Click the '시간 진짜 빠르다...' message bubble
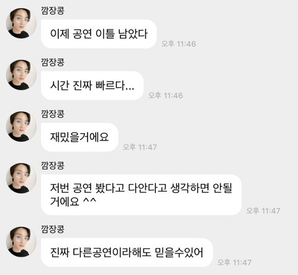Image resolution: width=298 pixels, height=275 pixels. click(93, 86)
